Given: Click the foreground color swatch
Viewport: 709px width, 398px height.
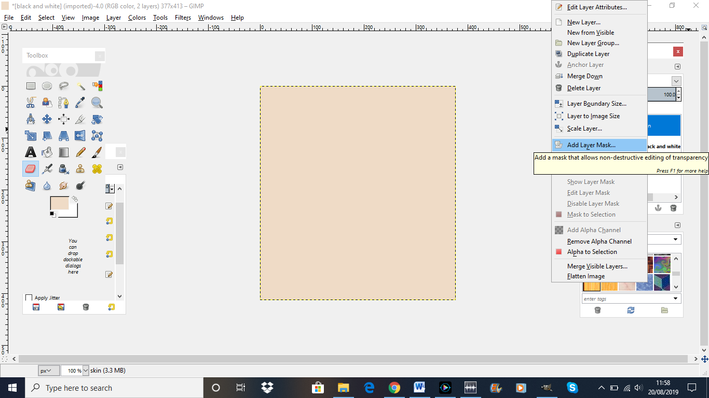Looking at the screenshot, I should tap(59, 202).
